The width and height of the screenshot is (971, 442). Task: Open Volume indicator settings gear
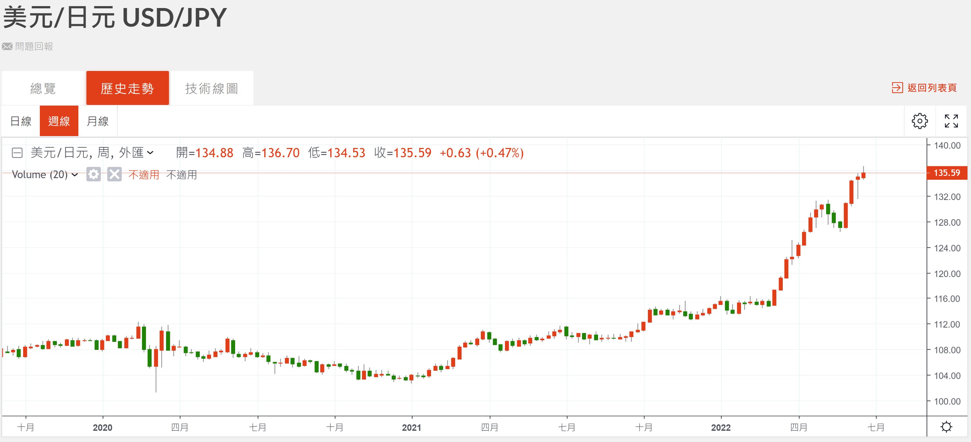pos(93,175)
